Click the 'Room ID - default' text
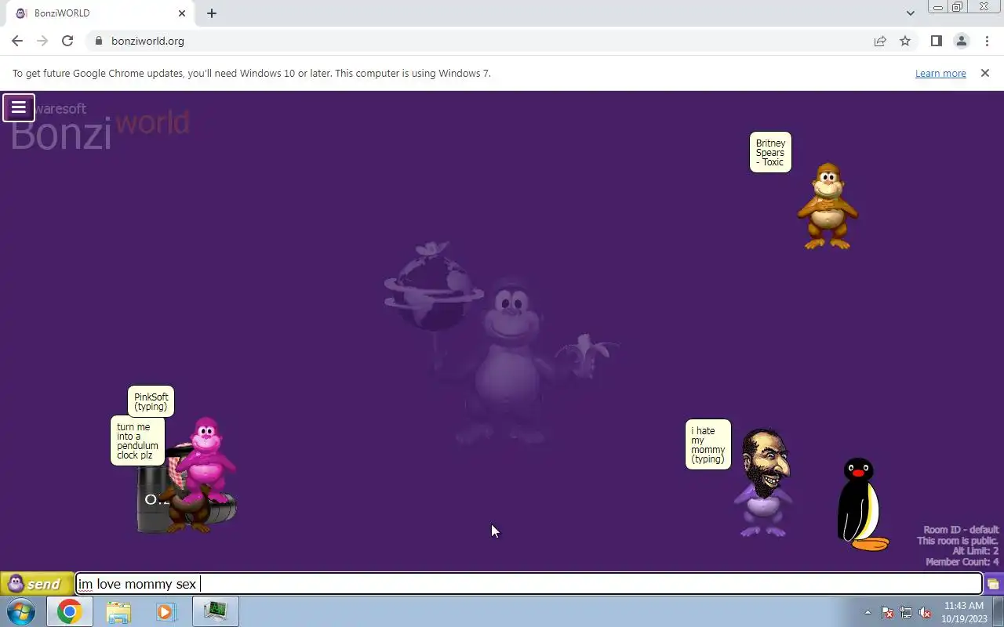The width and height of the screenshot is (1004, 627). pos(961,530)
